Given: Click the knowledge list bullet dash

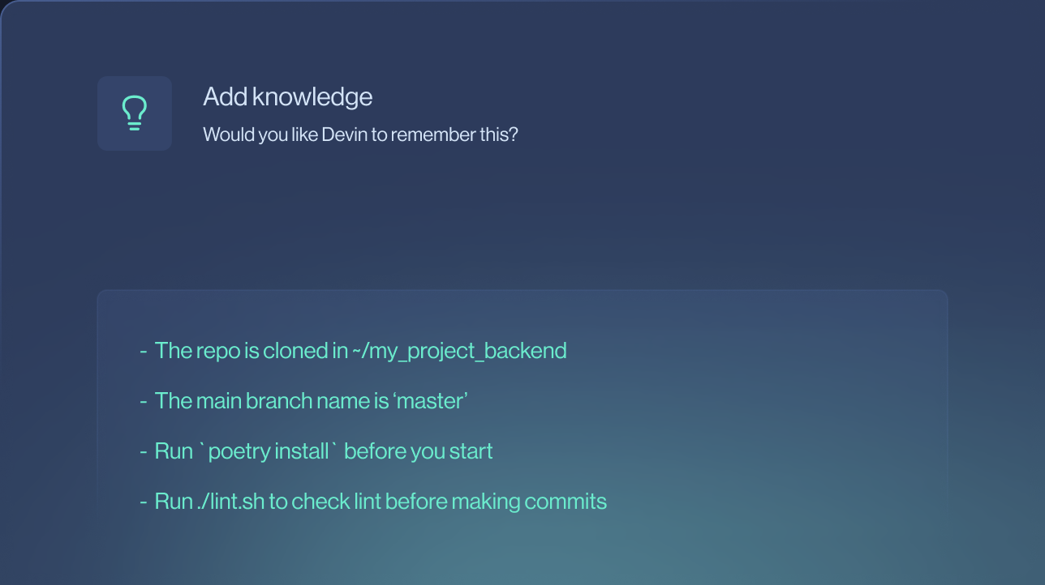Looking at the screenshot, I should click(x=144, y=350).
